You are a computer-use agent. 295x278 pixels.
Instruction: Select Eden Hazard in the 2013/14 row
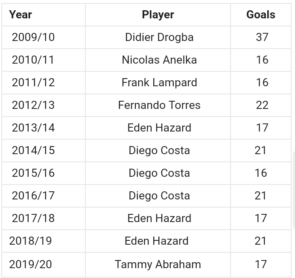pyautogui.click(x=159, y=128)
